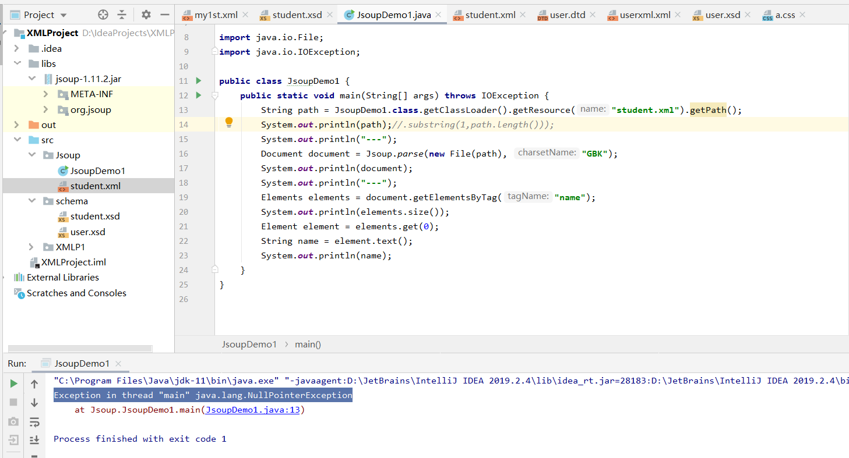The image size is (849, 458).
Task: Click the Project panel horizontal scrollbar
Action: tap(82, 347)
